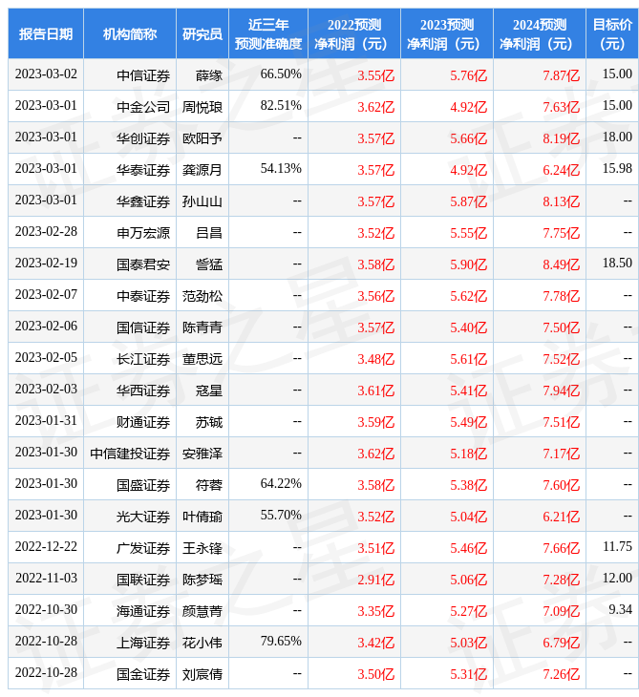The width and height of the screenshot is (639, 697).
Task: Select the 2.91亿 2022 forecast cell
Action: (375, 579)
